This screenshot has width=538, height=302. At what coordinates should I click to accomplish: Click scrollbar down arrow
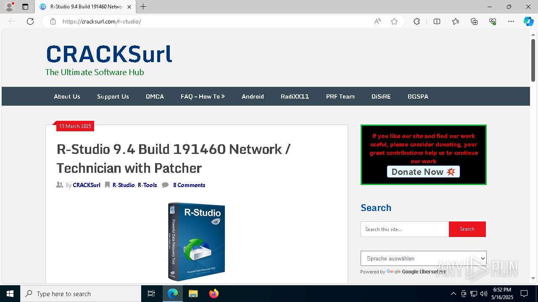coord(533,278)
